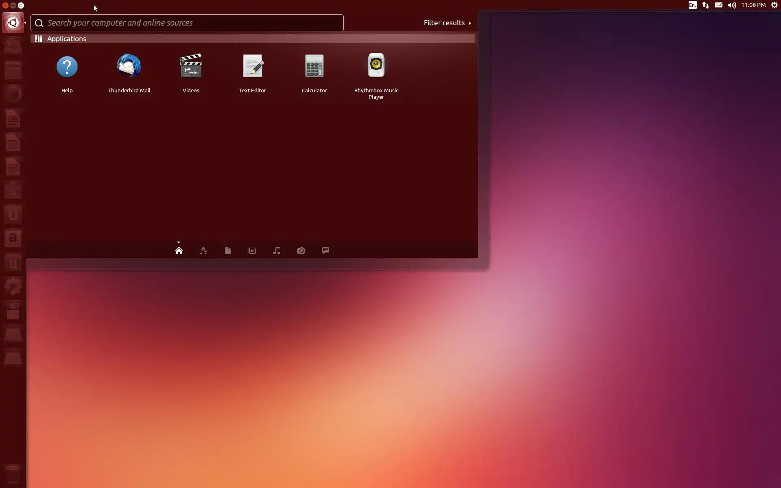
Task: Open the Photos lens camera icon
Action: [301, 251]
